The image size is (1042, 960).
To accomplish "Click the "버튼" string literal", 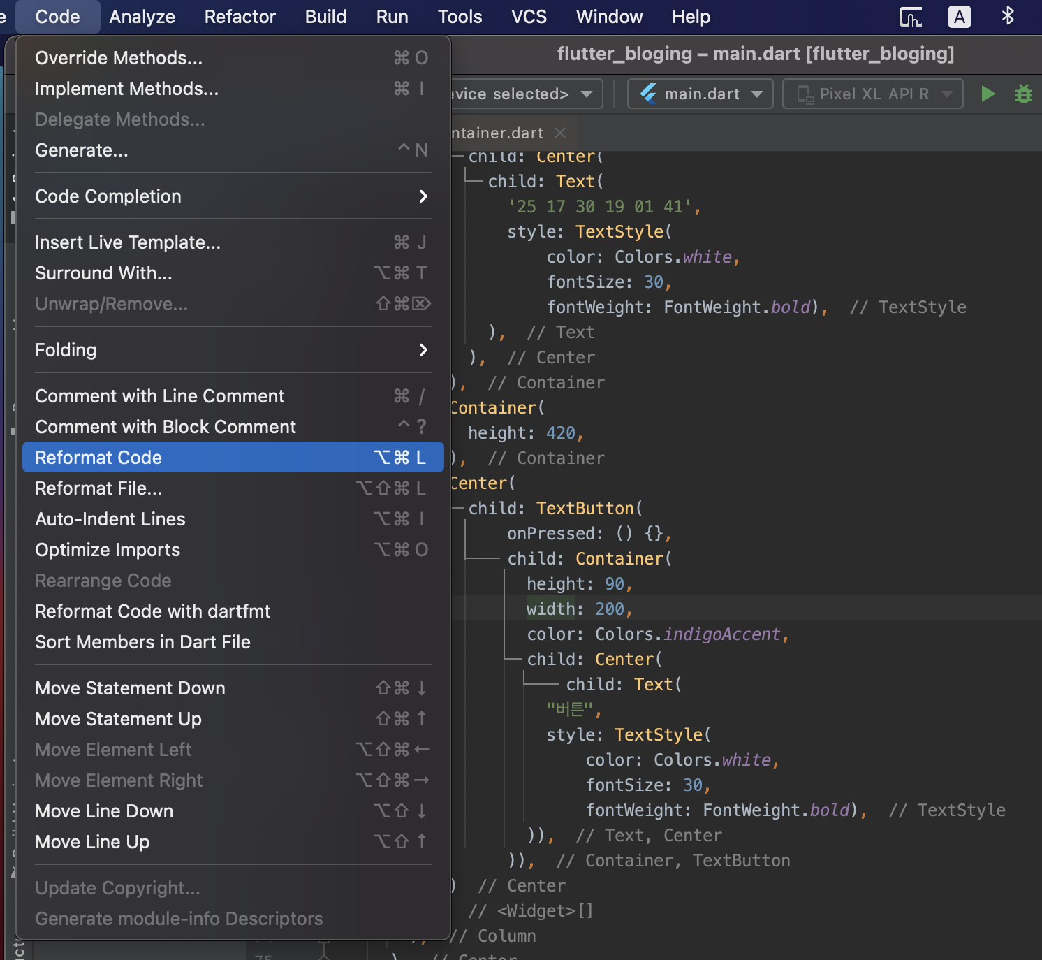I will click(570, 710).
